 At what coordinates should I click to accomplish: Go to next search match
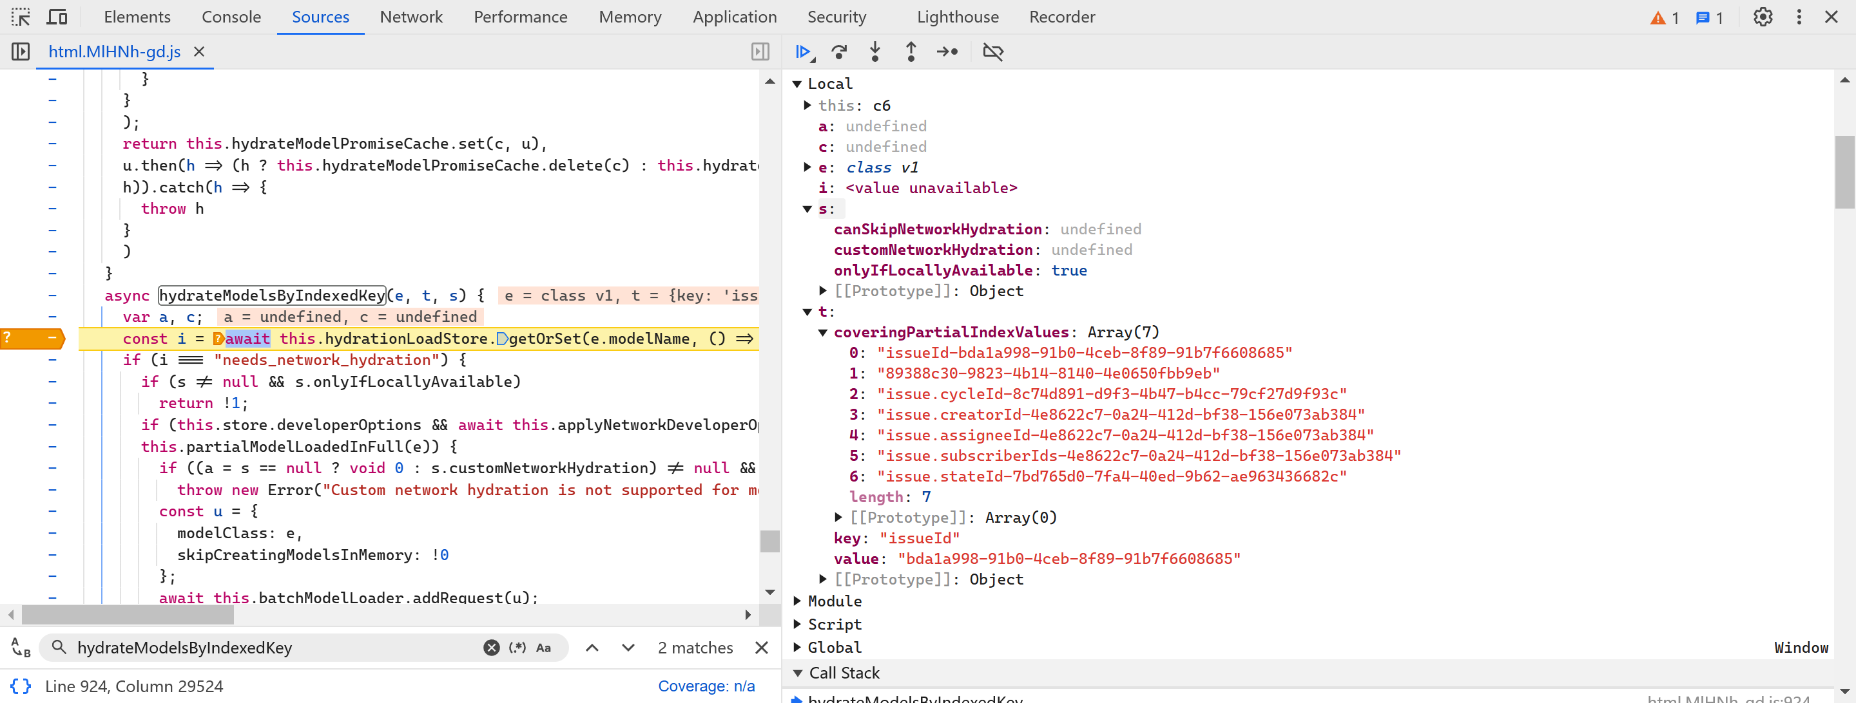coord(628,648)
